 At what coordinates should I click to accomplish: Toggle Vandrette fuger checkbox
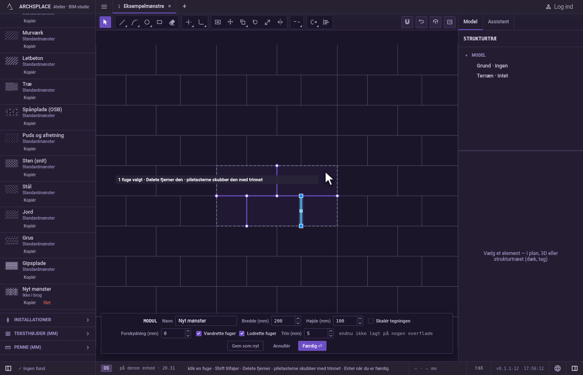pos(199,333)
